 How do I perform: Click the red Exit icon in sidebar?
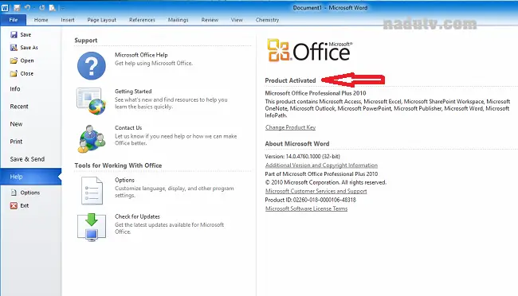(x=14, y=205)
